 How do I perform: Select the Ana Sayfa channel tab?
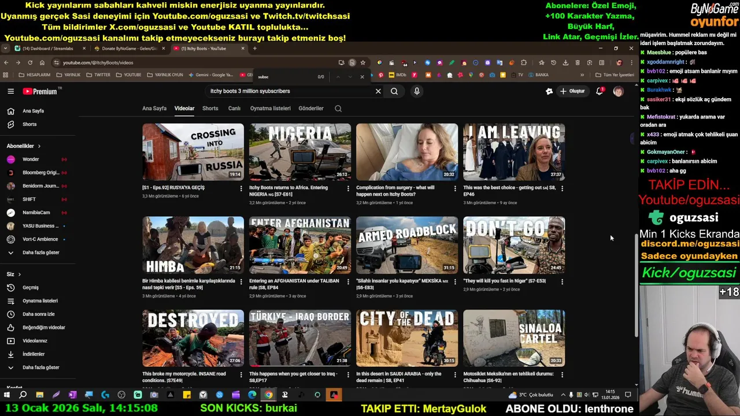tap(154, 109)
